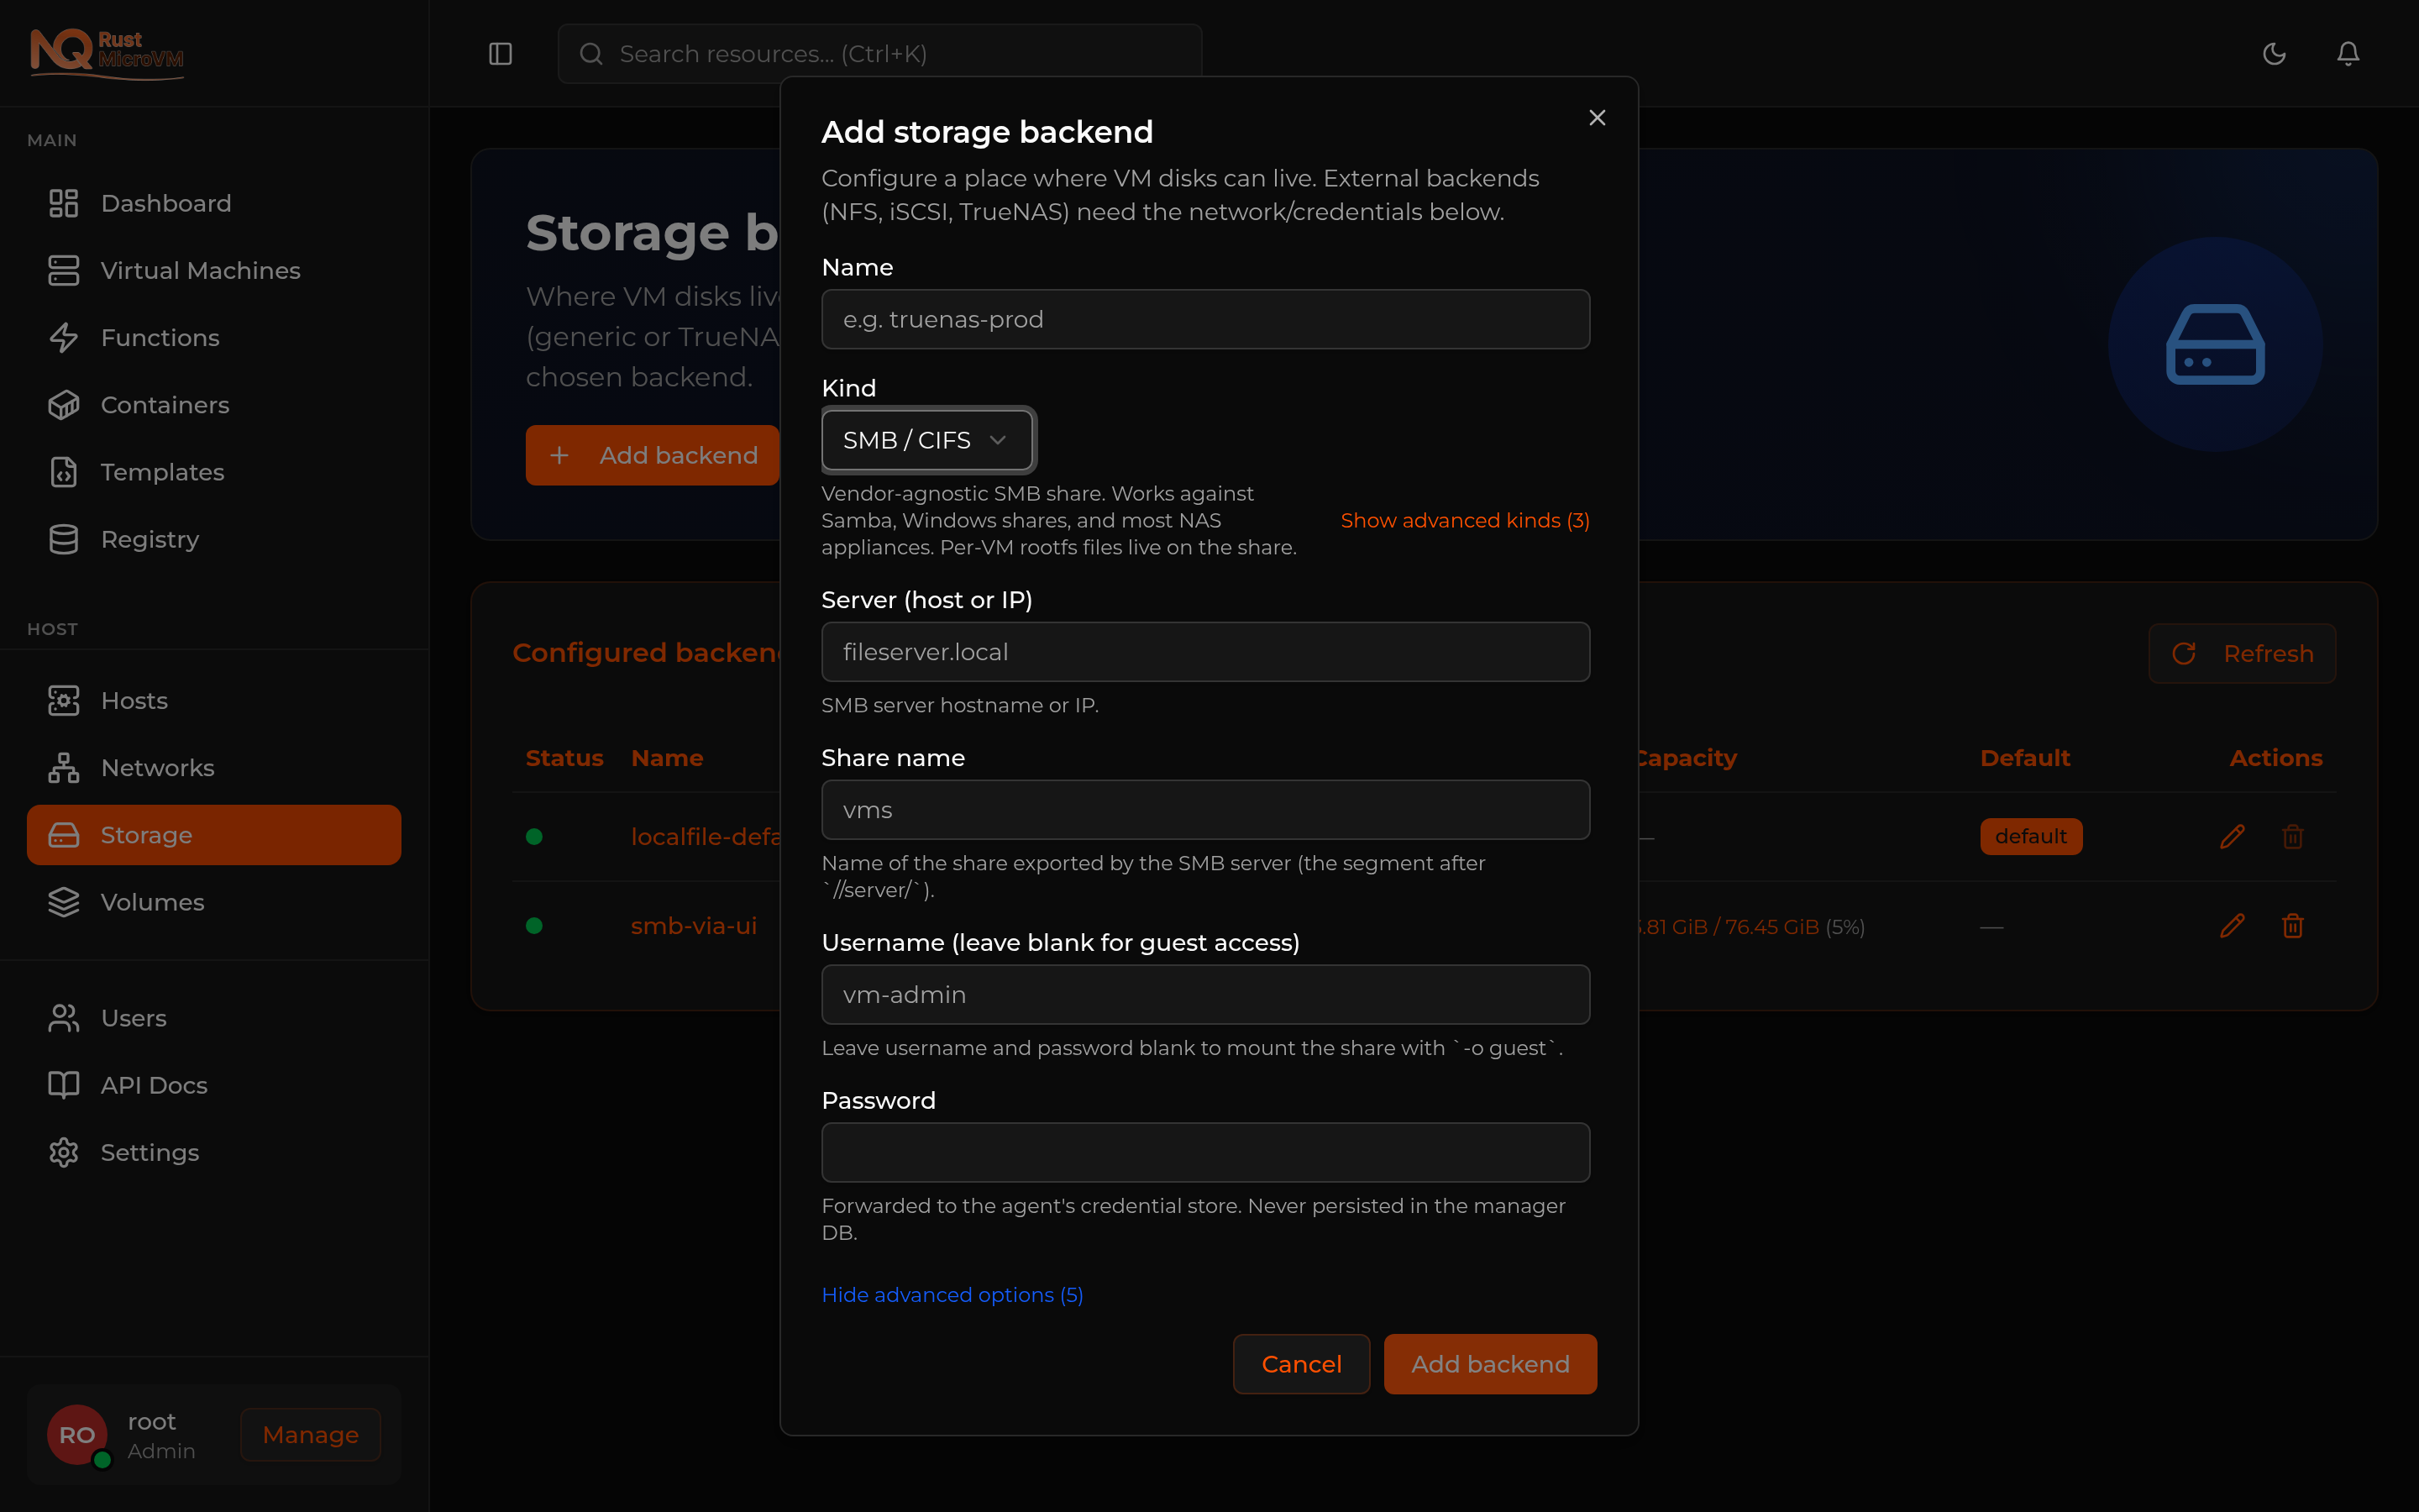Screen dimensions: 2419x1512
Task: Toggle the sidebar panel icon
Action: click(500, 54)
